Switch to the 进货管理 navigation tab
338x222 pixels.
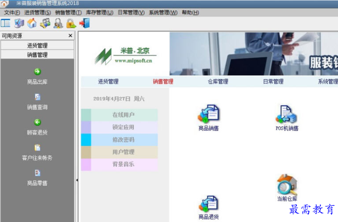click(x=108, y=81)
